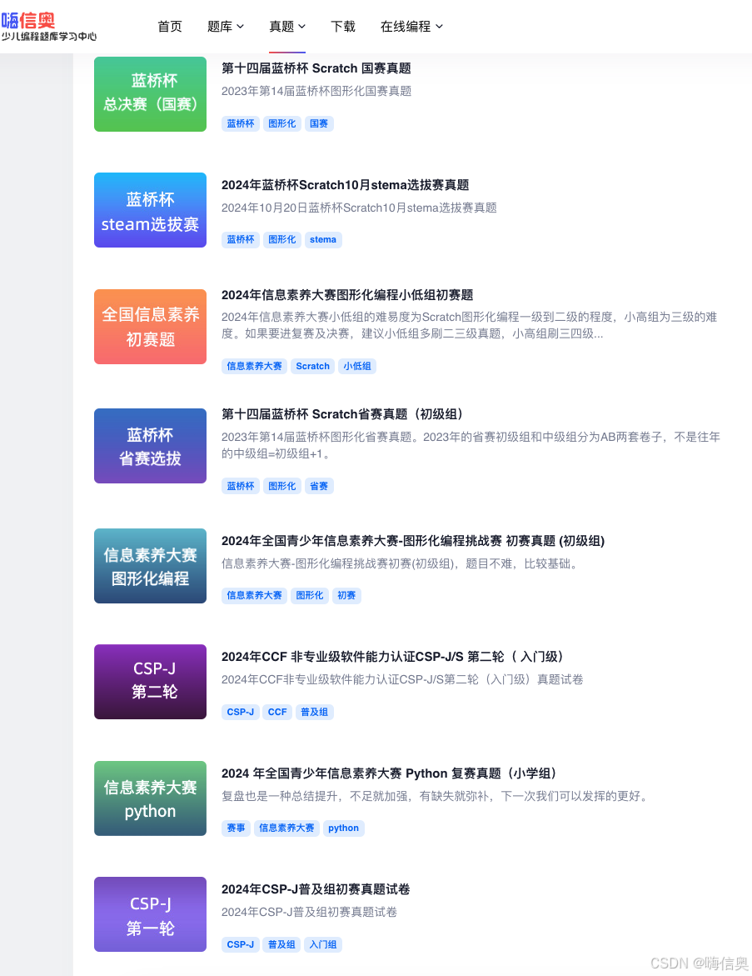Click 蓝桥杯 tag under stema选拔赛真题
Screen dimensions: 752x976
(x=241, y=240)
